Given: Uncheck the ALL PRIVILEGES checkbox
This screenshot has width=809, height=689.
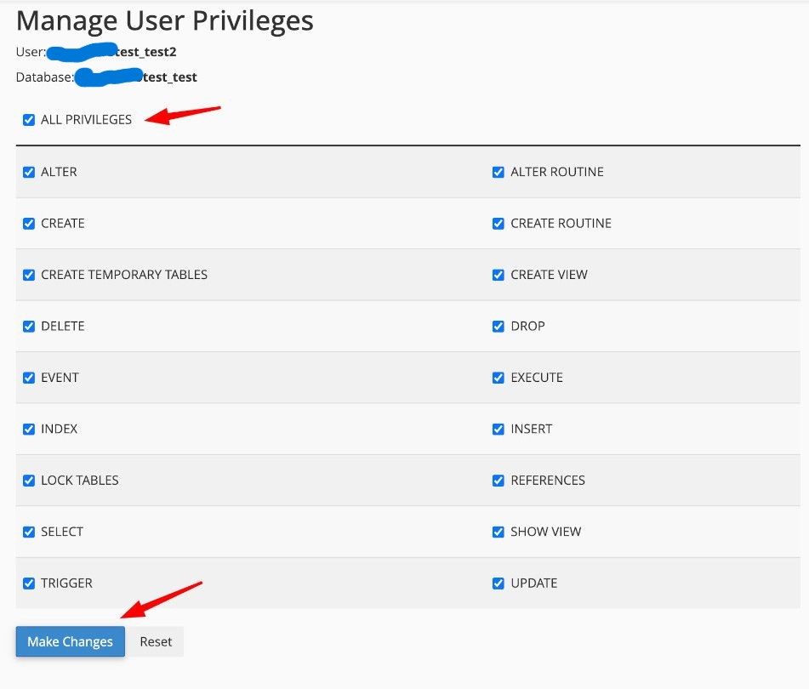Looking at the screenshot, I should tap(29, 120).
